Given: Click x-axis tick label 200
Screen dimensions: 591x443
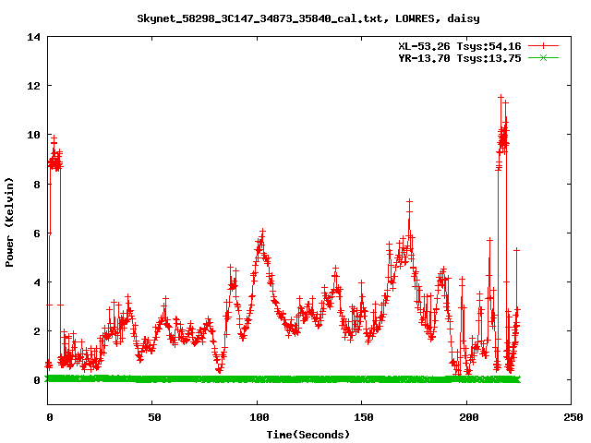Looking at the screenshot, I should click(468, 417).
